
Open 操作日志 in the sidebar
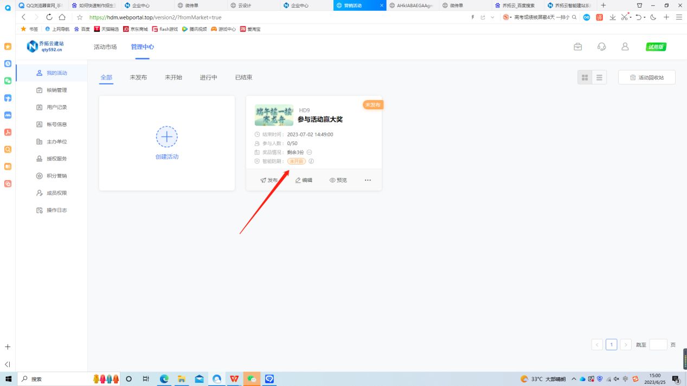pyautogui.click(x=56, y=210)
